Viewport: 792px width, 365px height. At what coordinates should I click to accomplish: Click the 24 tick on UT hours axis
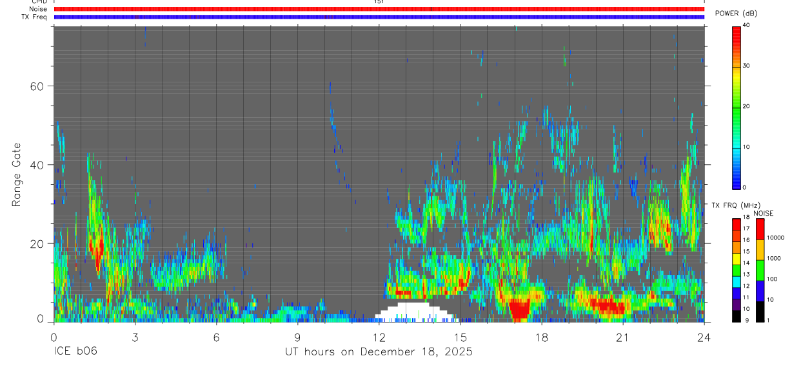[x=704, y=337]
